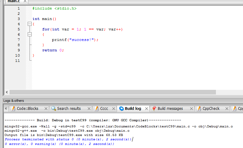This screenshot has height=148, width=243.
Task: Close the Search results tab
Action: click(89, 109)
